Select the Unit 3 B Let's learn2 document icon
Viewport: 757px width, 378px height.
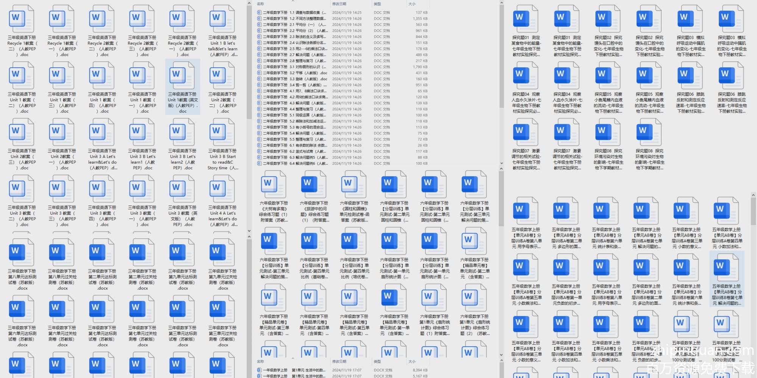[182, 132]
